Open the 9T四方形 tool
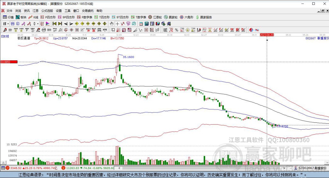This screenshot has width=329, height=178. [120, 17]
